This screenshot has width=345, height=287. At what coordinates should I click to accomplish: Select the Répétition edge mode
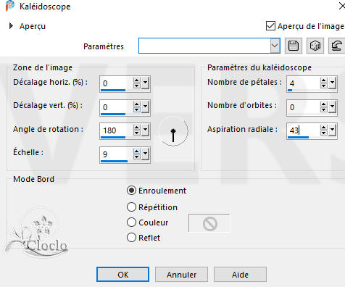point(131,207)
